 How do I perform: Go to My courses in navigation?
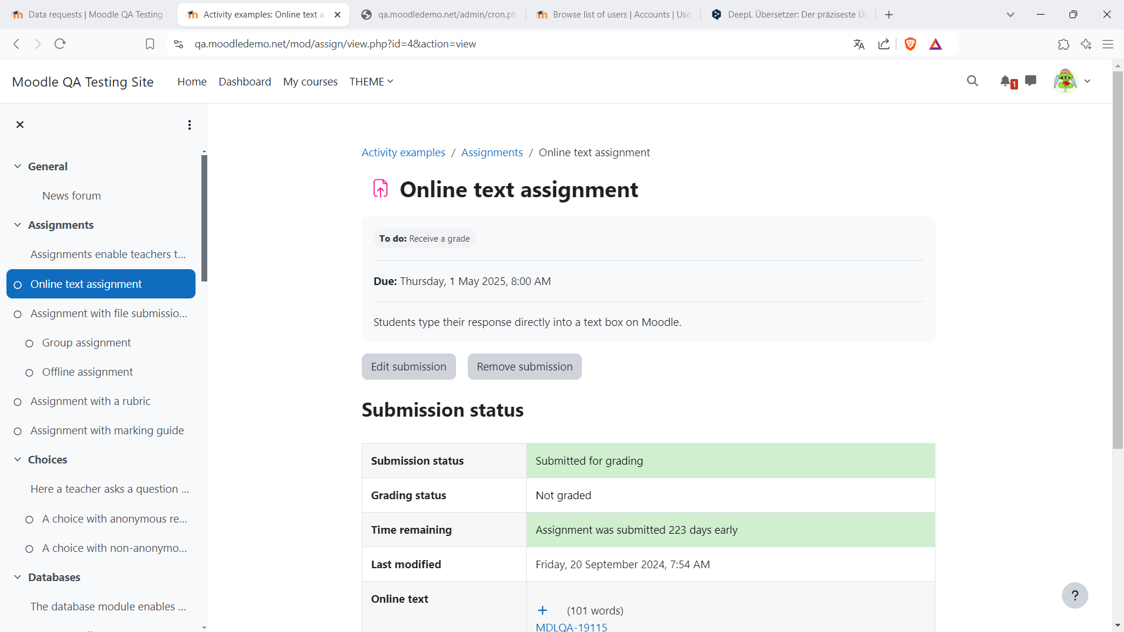point(310,81)
